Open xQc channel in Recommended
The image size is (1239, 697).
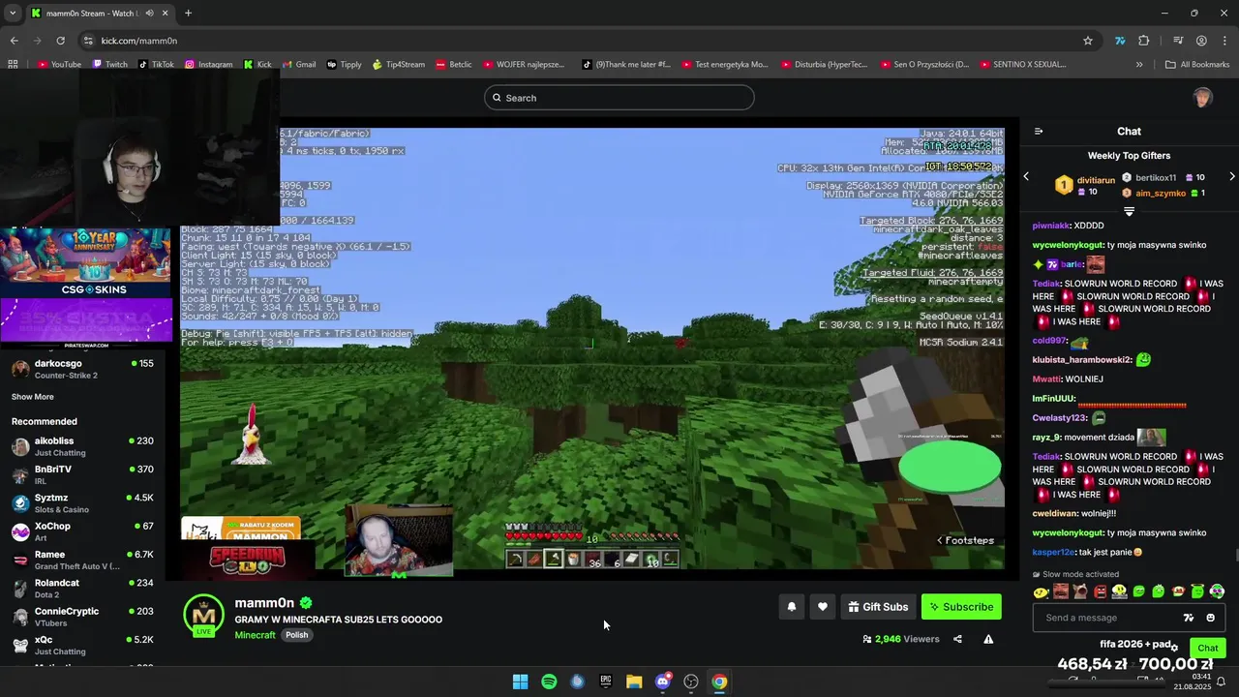[82, 645]
